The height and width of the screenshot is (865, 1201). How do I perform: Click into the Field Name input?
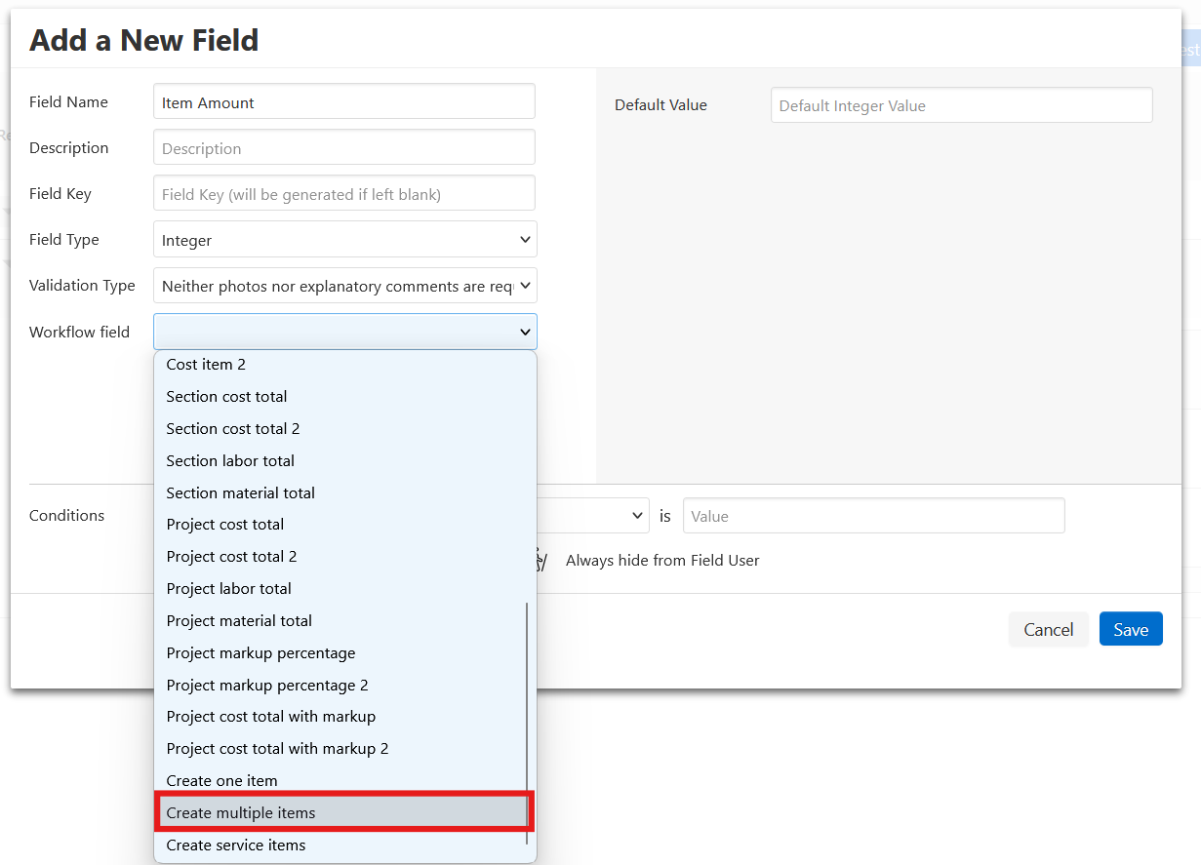[x=344, y=102]
